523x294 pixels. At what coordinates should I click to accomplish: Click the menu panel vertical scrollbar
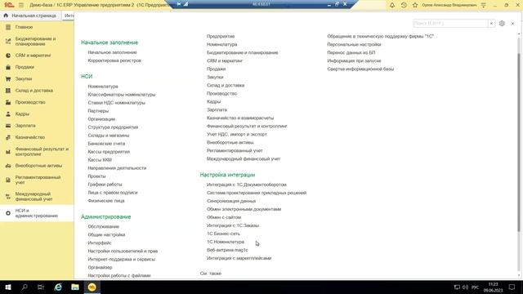519,141
